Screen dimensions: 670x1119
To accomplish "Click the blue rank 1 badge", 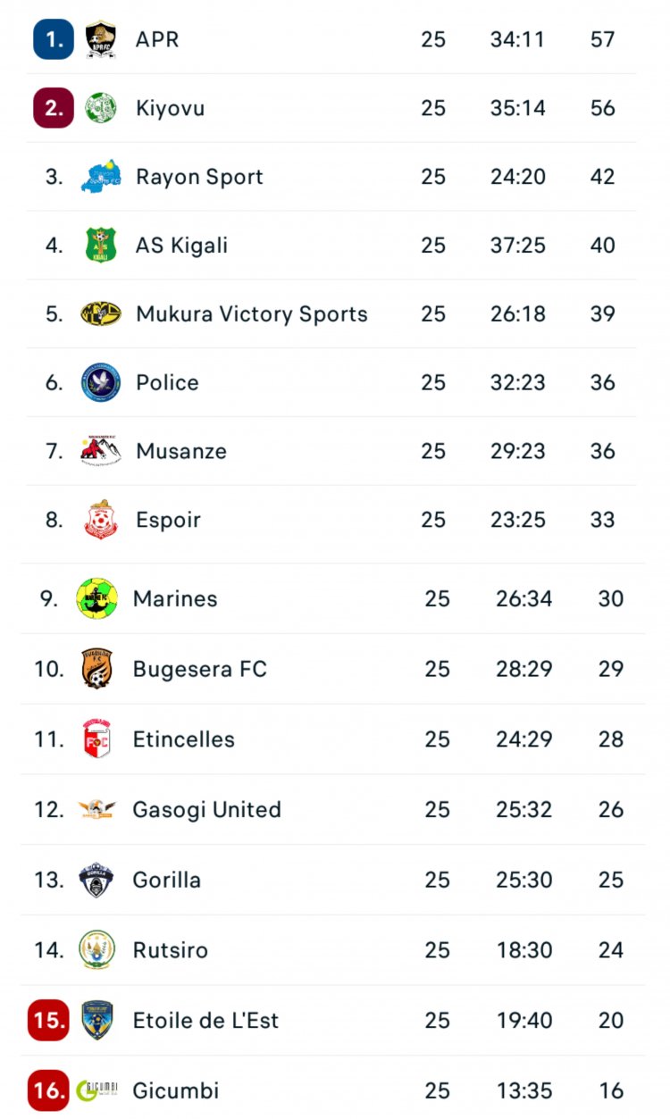I will tap(54, 39).
